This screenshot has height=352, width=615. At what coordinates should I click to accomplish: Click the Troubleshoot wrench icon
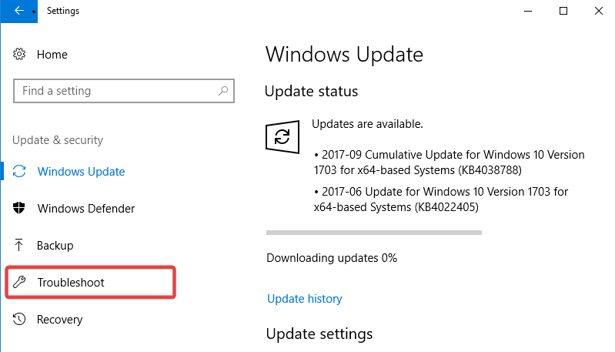click(19, 282)
